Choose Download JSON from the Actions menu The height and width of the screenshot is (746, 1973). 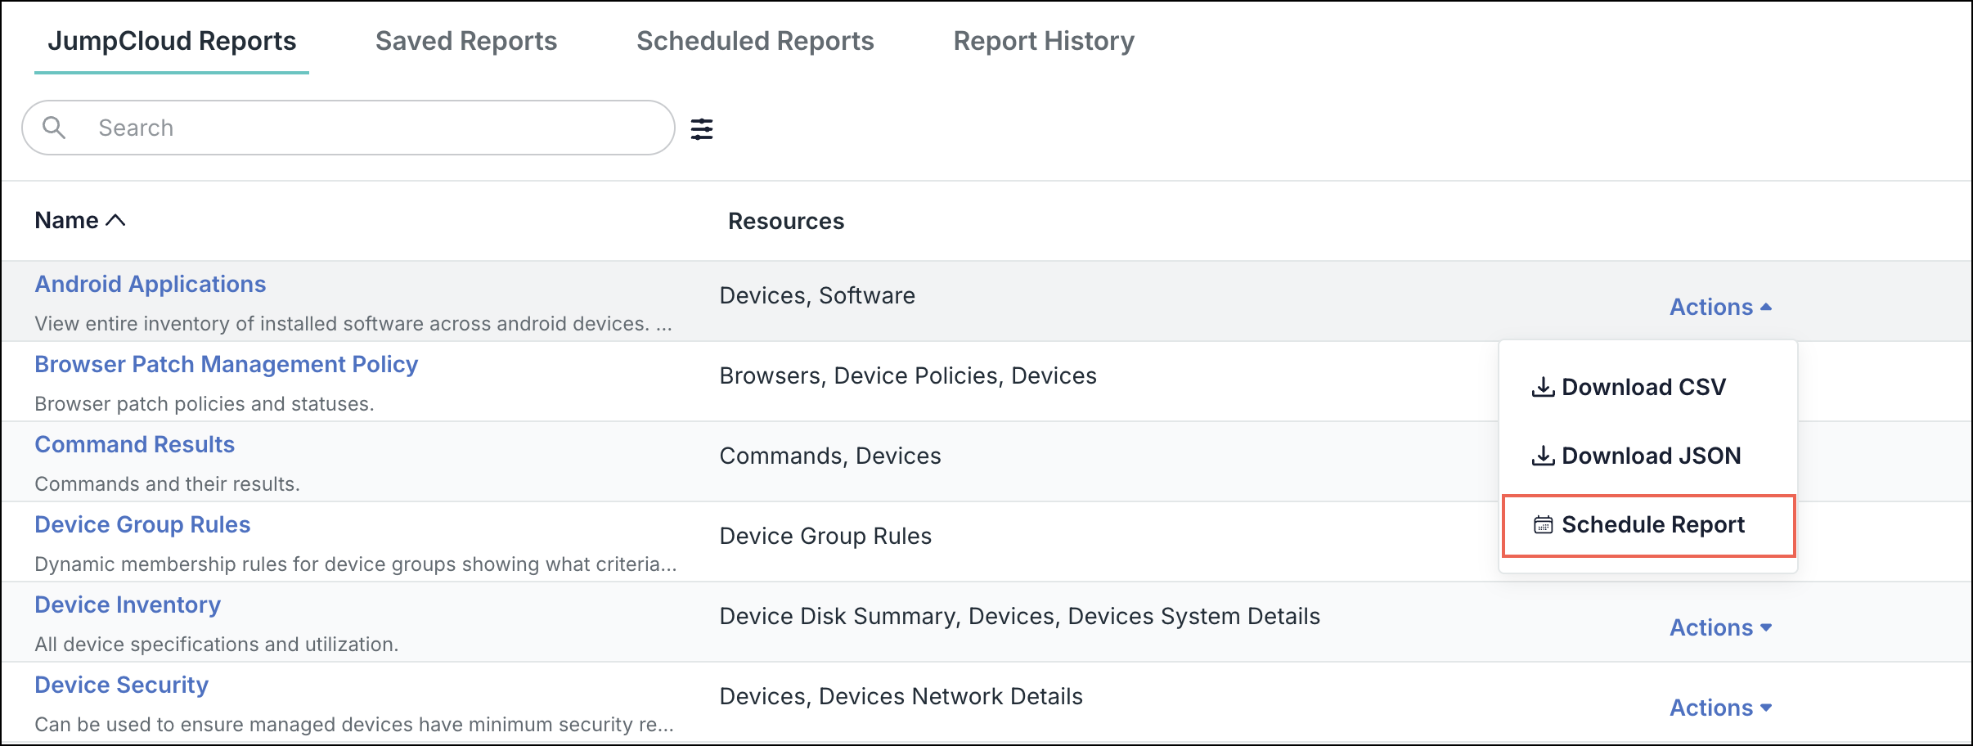pyautogui.click(x=1650, y=455)
